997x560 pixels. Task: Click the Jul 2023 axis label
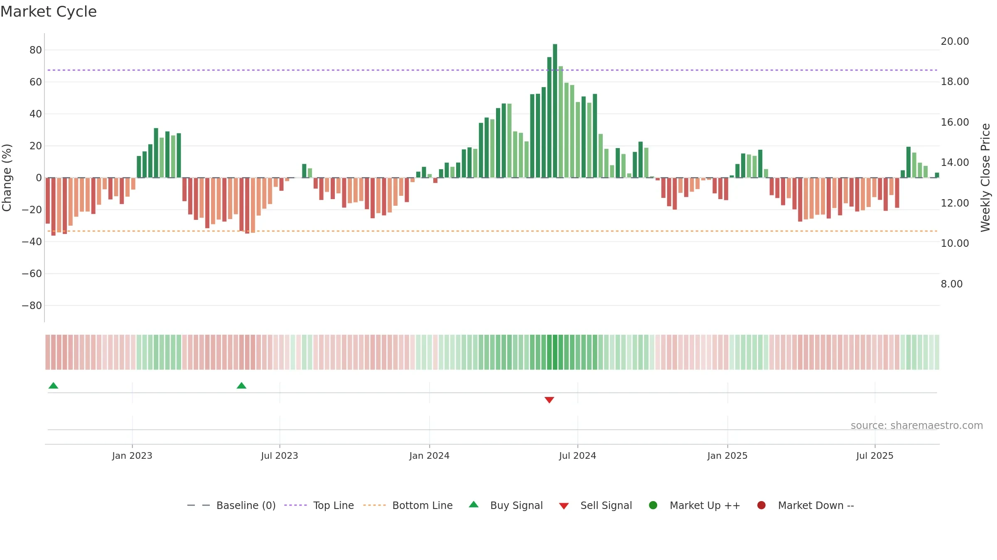pyautogui.click(x=280, y=455)
